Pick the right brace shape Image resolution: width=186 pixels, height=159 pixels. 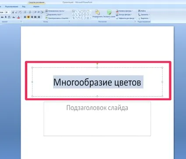pos(85,18)
